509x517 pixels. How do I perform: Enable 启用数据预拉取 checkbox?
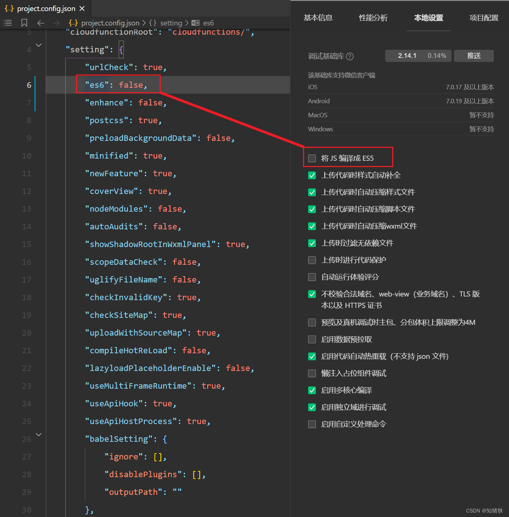[312, 339]
